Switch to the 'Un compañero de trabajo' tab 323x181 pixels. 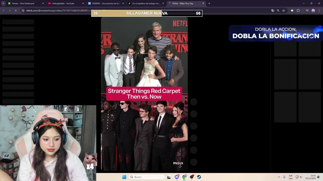point(146,4)
